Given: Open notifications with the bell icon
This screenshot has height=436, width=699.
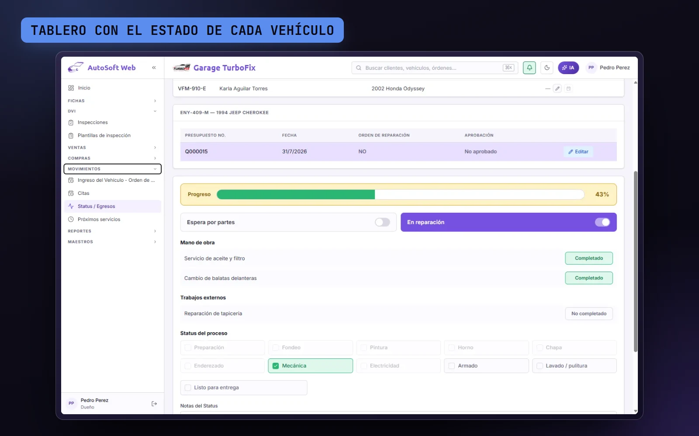Looking at the screenshot, I should (x=529, y=68).
